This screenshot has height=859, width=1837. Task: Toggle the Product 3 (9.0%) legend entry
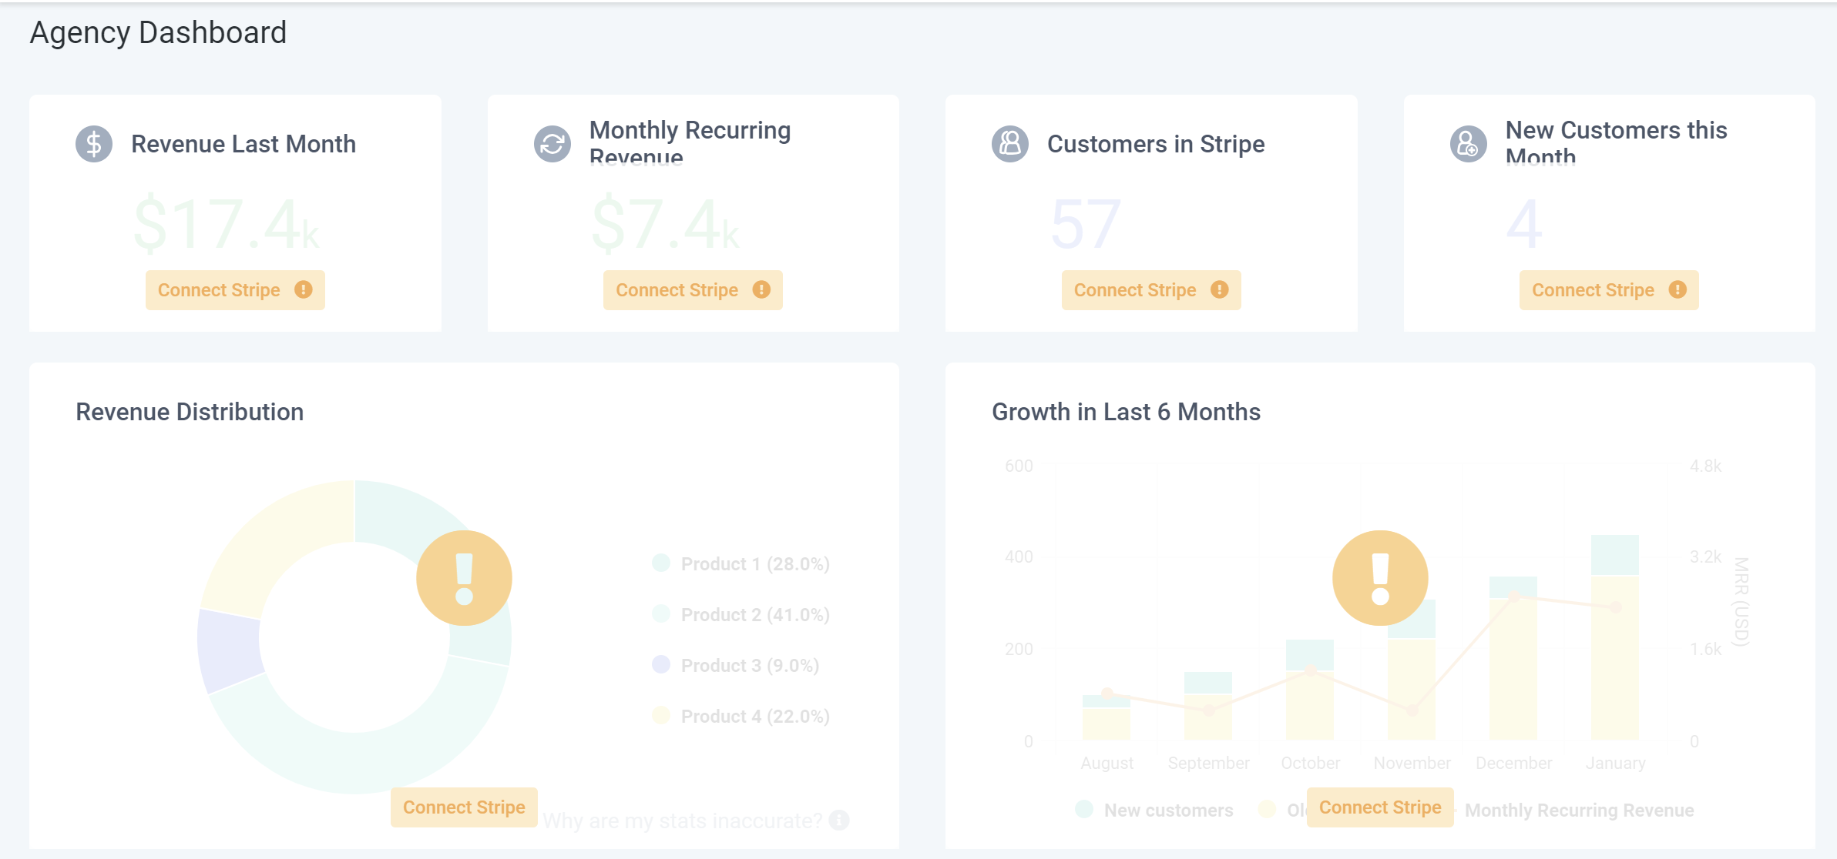[x=749, y=665]
